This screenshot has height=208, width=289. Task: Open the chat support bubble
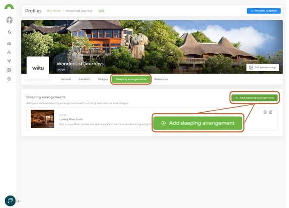coord(10,201)
